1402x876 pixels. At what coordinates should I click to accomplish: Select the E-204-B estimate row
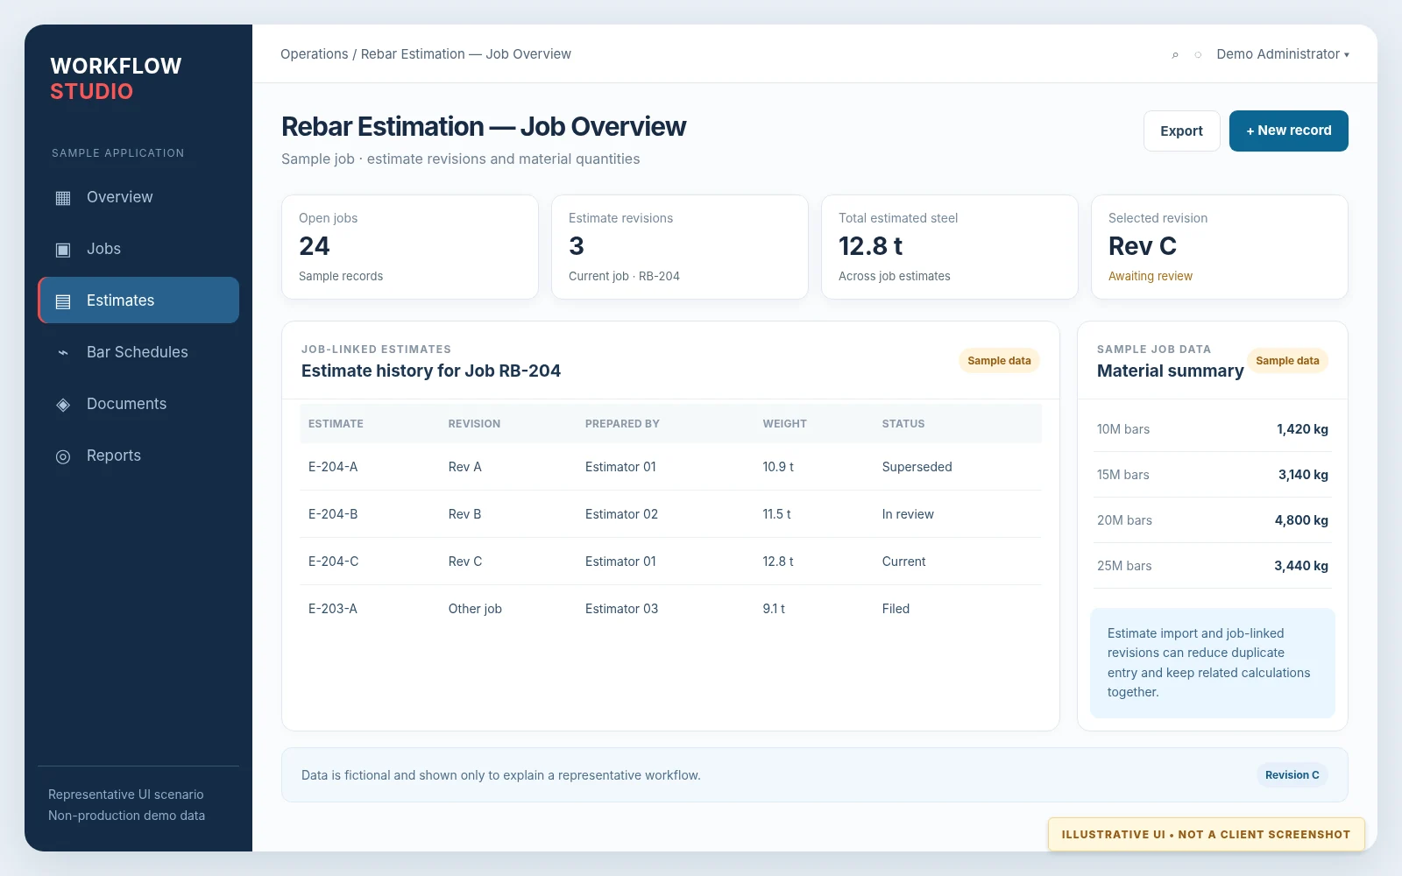[670, 514]
